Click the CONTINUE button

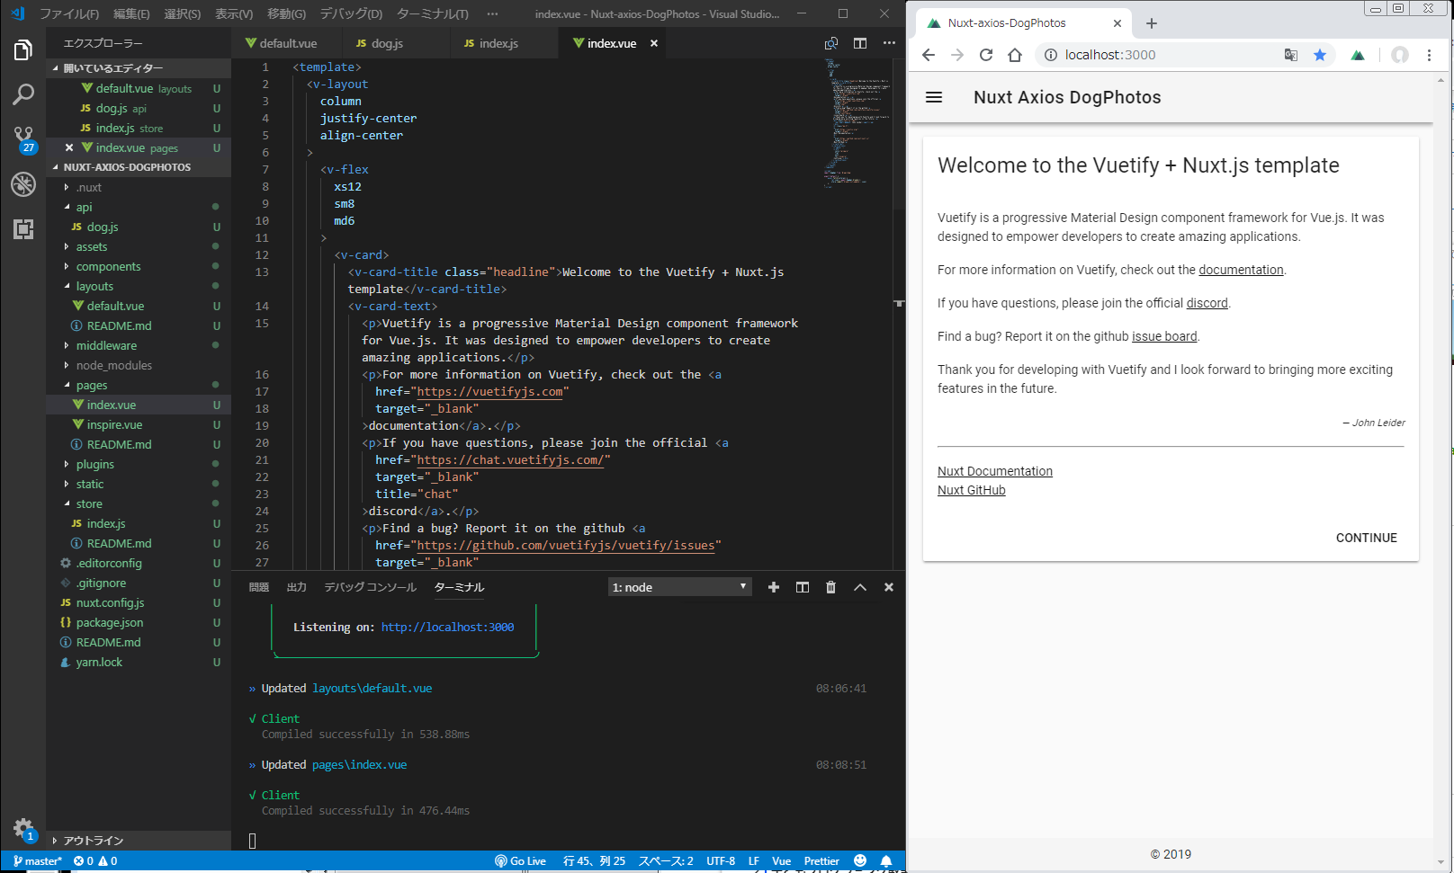pyautogui.click(x=1366, y=538)
